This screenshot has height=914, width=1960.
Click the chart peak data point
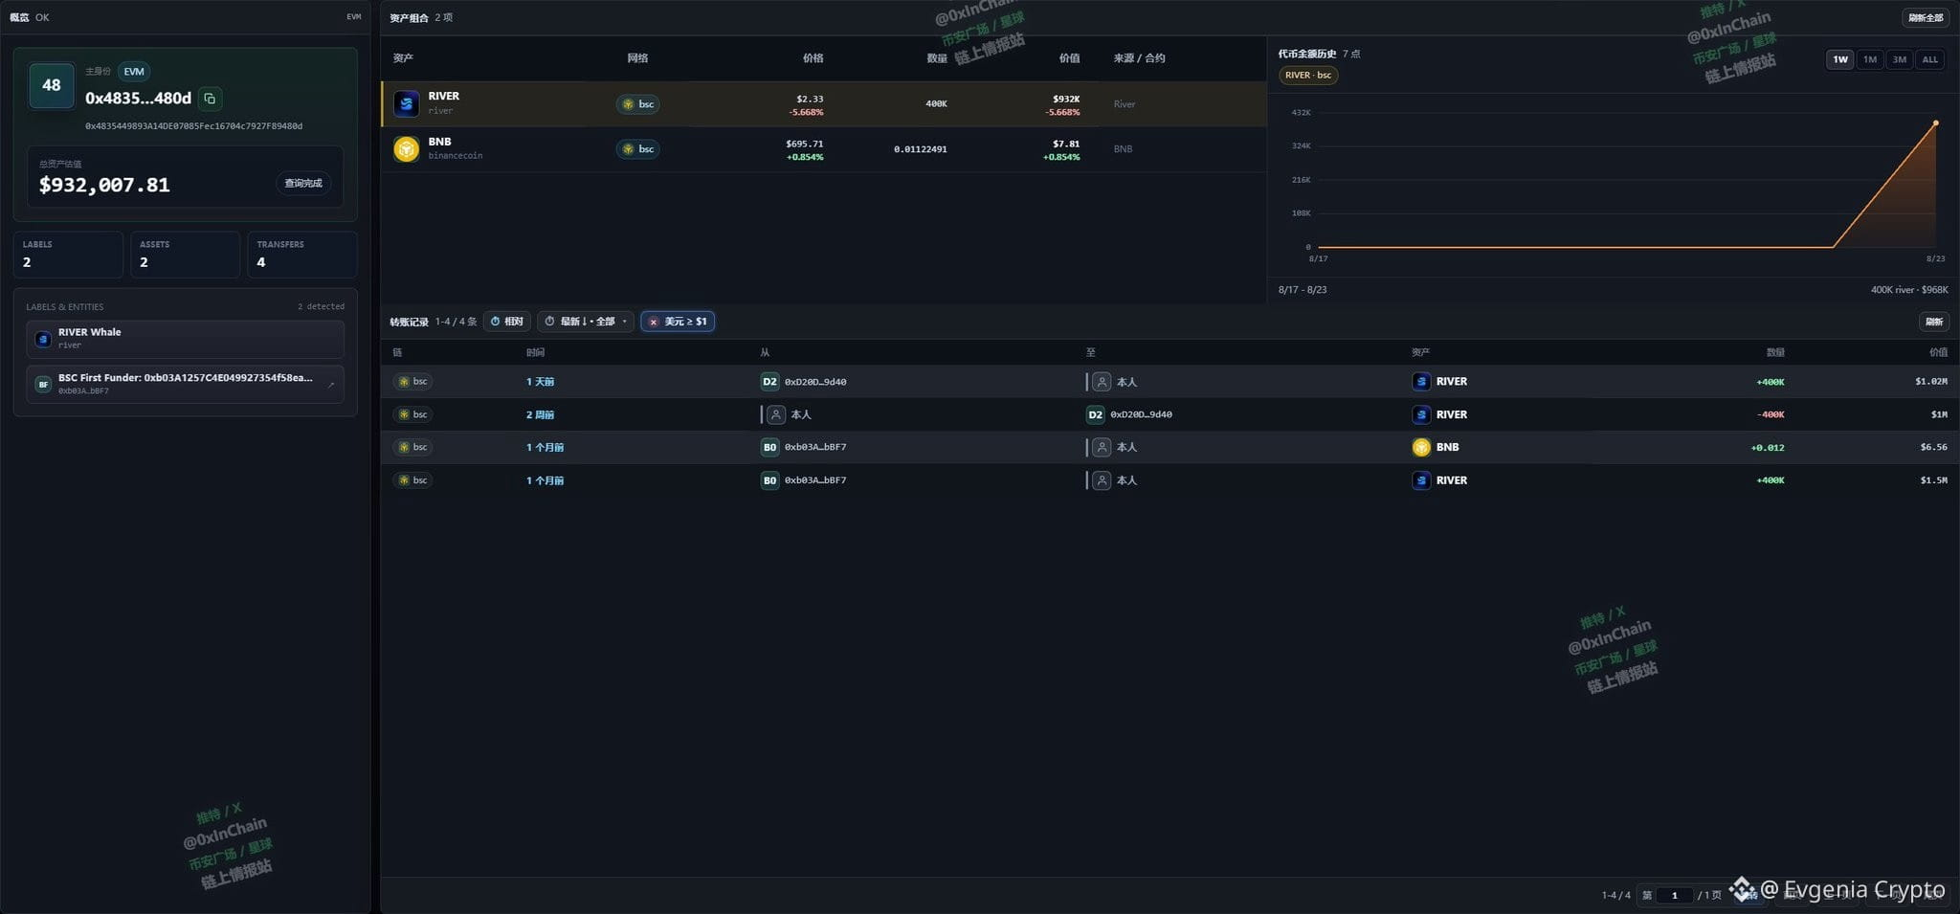[x=1935, y=123]
